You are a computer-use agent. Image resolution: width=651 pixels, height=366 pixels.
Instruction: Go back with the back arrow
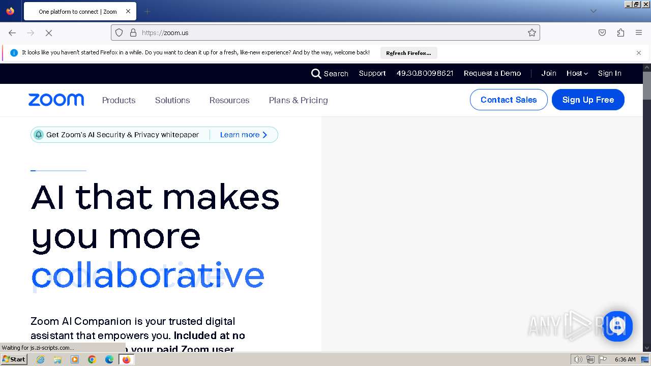[x=12, y=33]
